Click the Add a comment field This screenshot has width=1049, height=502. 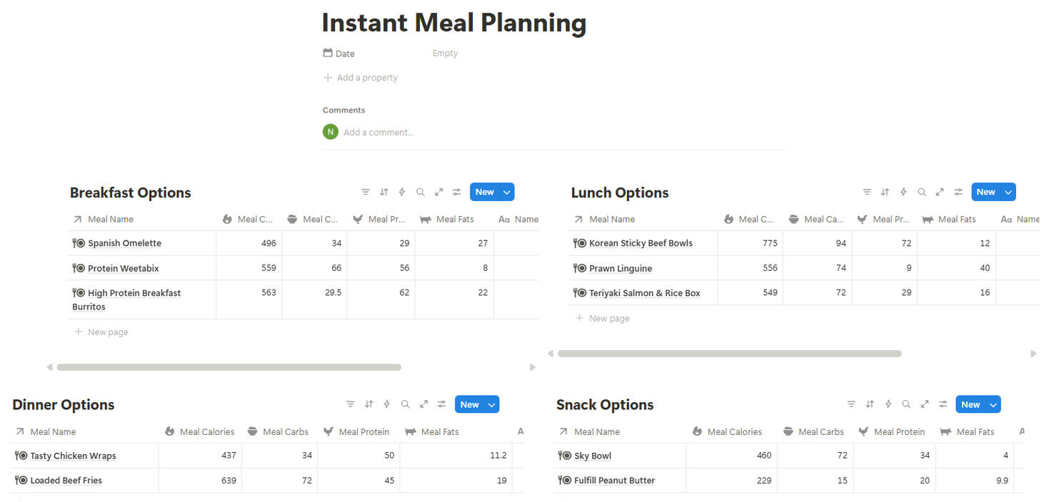[x=378, y=132]
